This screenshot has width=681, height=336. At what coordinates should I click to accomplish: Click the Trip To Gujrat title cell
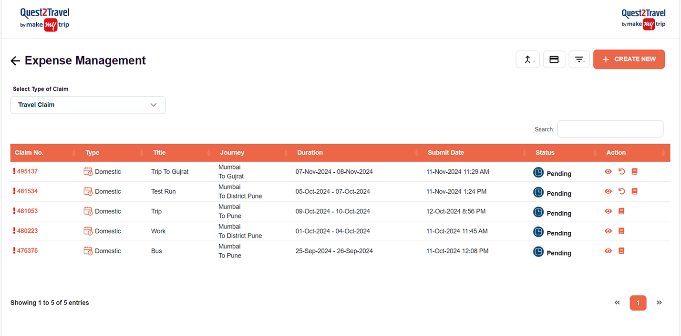[x=170, y=171]
